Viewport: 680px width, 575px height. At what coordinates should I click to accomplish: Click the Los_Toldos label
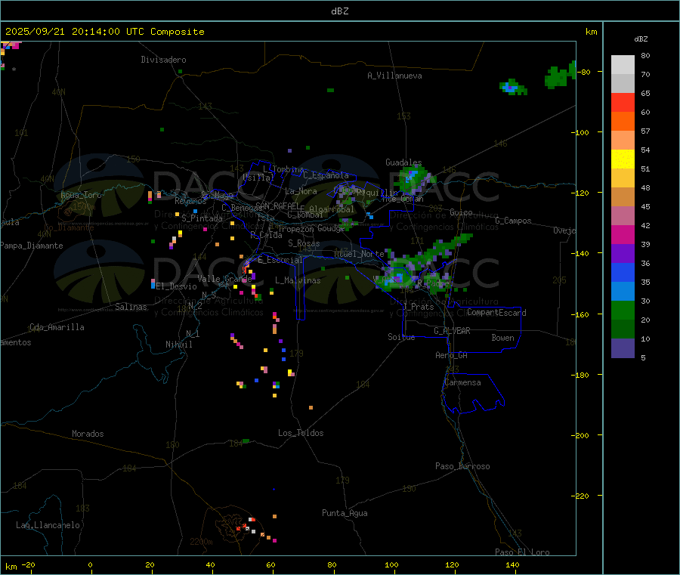click(301, 433)
